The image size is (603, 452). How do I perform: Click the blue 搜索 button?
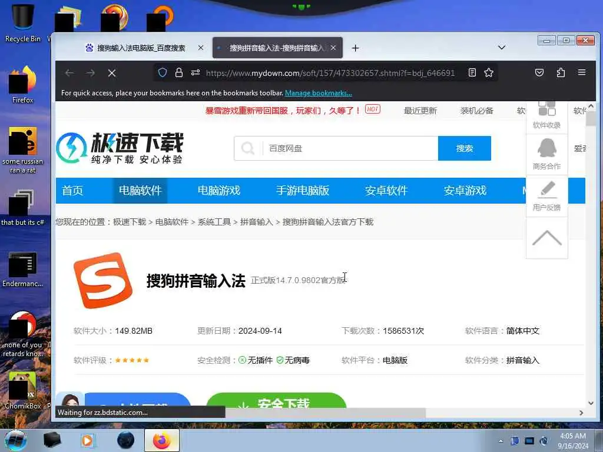pyautogui.click(x=465, y=148)
